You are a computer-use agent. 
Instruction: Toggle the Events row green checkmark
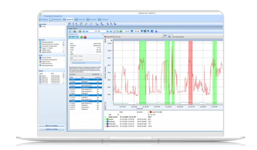pos(105,119)
